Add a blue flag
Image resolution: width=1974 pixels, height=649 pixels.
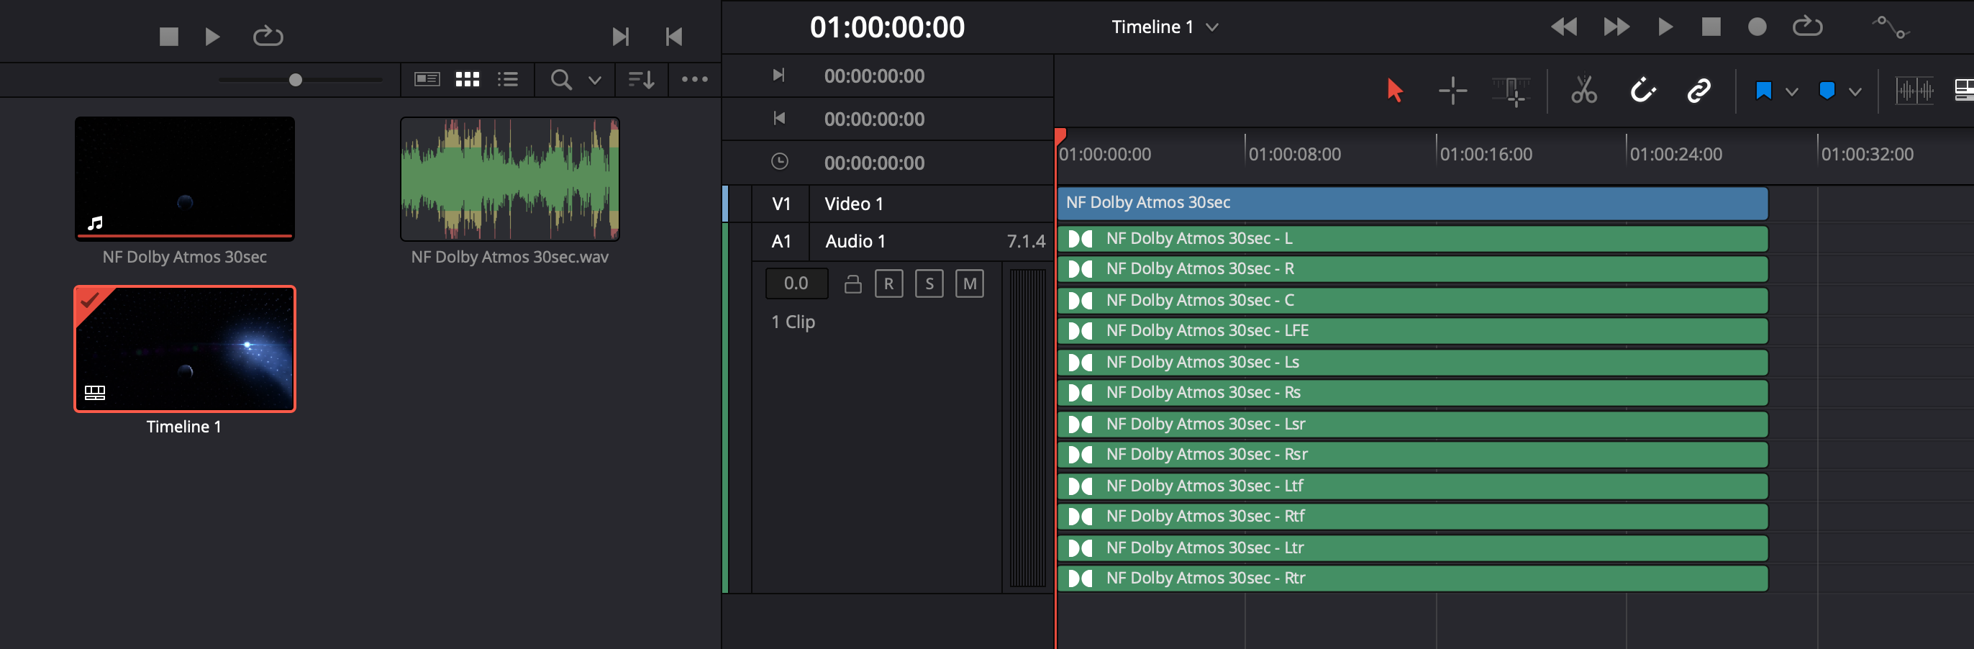point(1763,91)
